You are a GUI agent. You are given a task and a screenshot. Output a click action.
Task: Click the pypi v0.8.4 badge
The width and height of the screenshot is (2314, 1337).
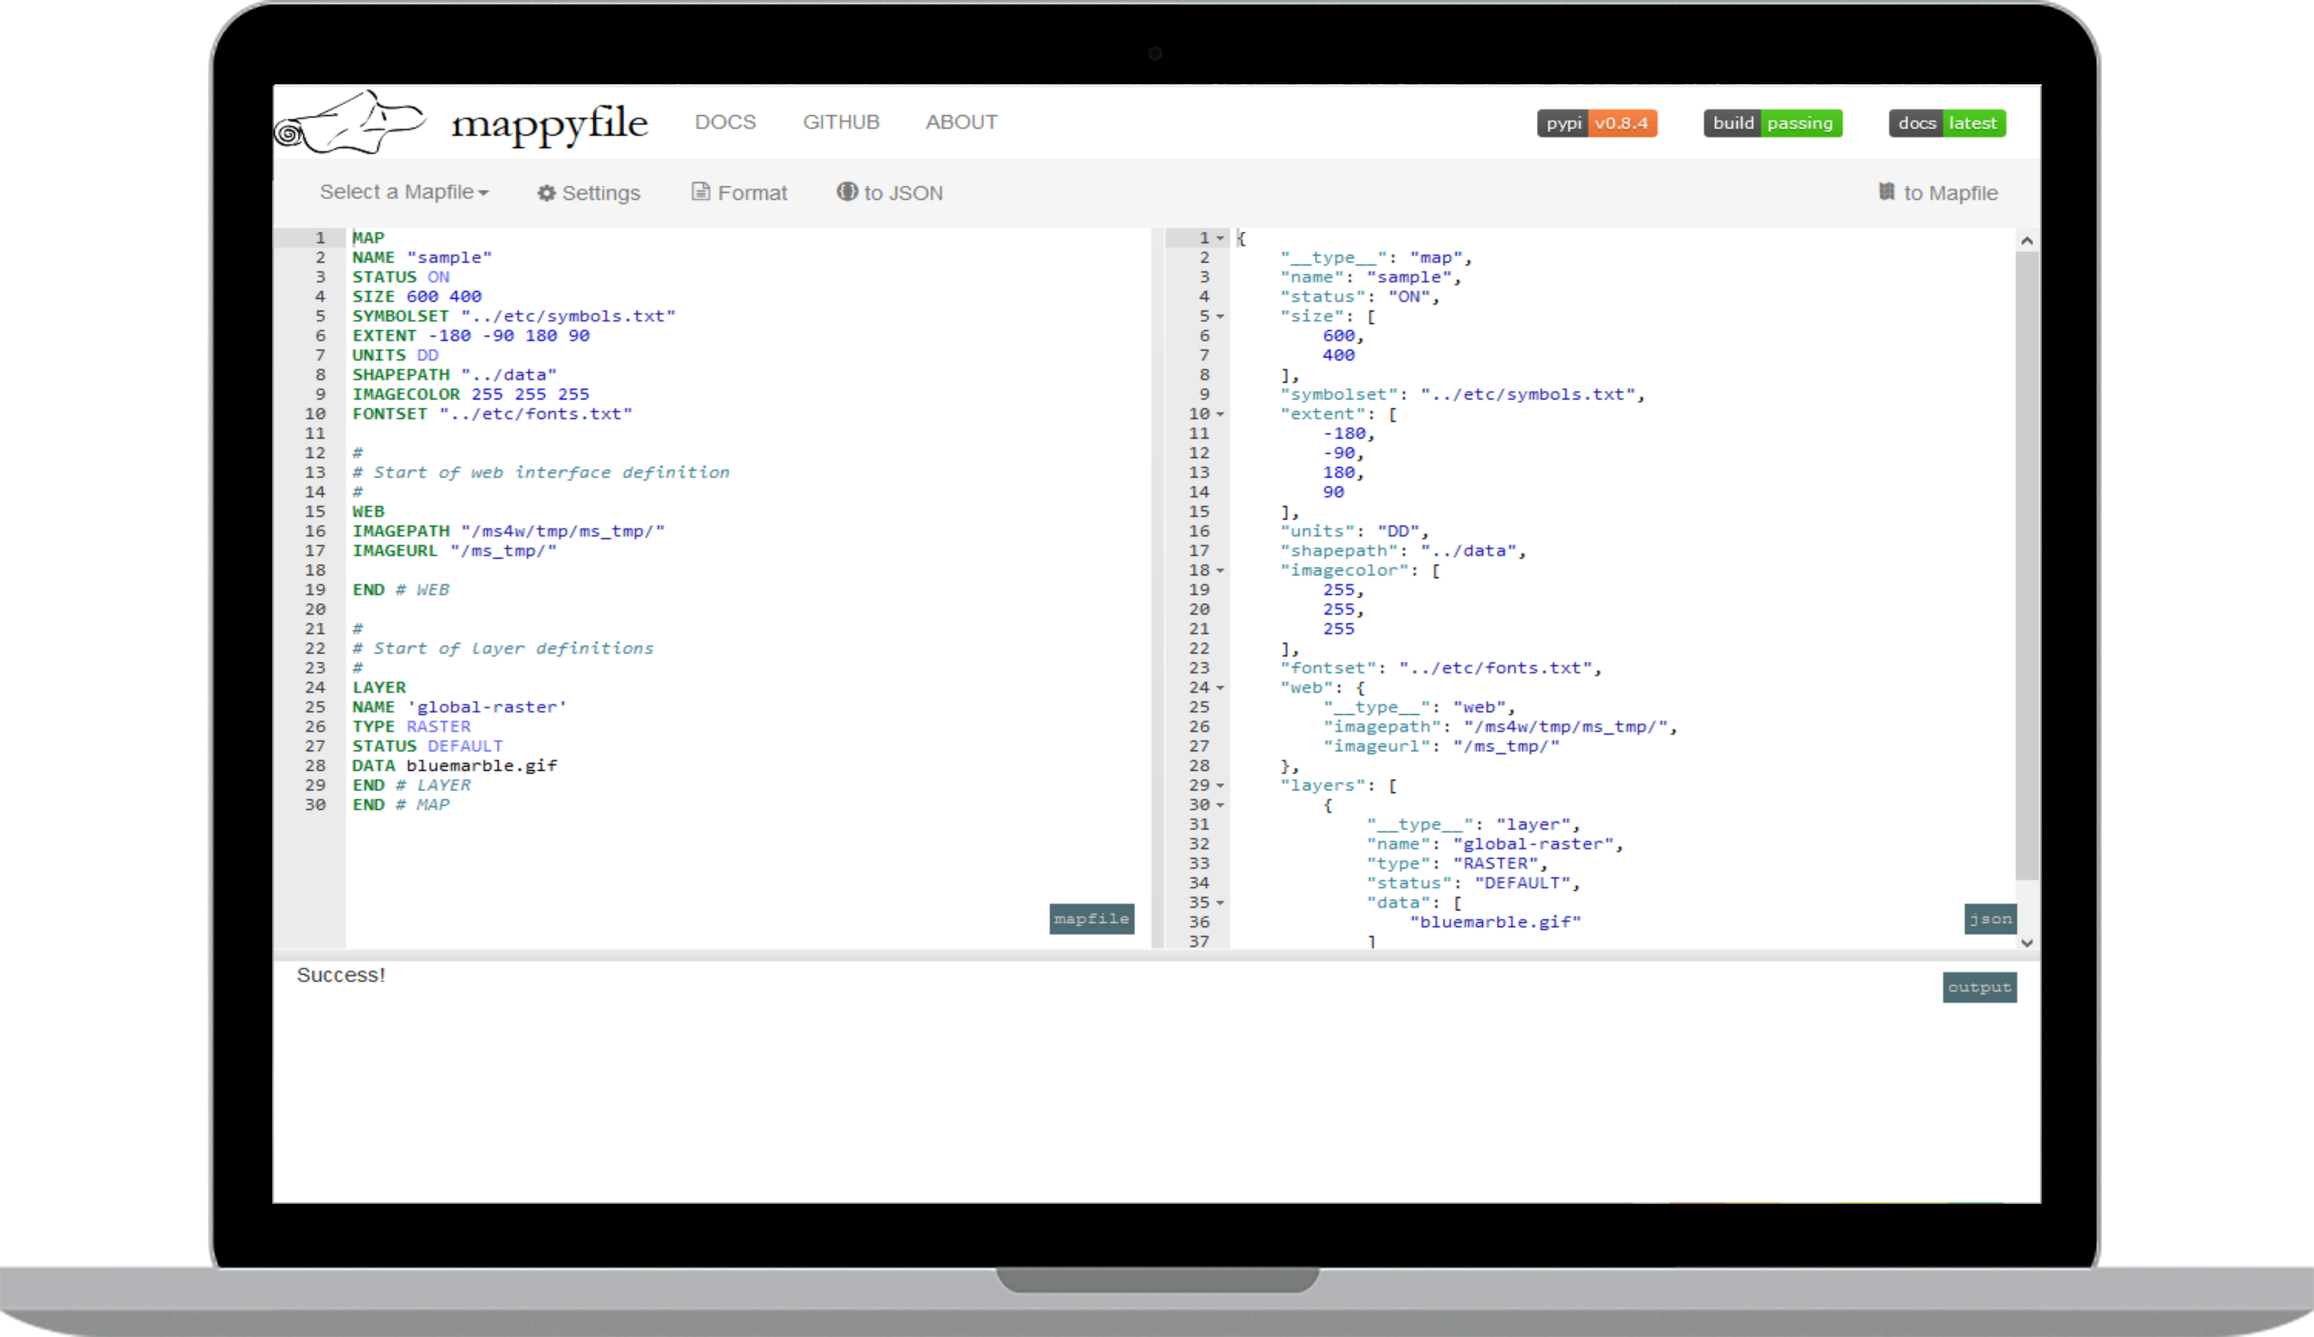1597,123
